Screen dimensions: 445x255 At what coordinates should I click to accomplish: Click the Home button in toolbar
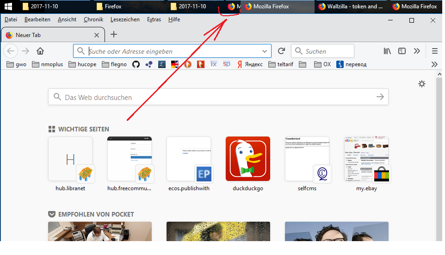tap(40, 51)
